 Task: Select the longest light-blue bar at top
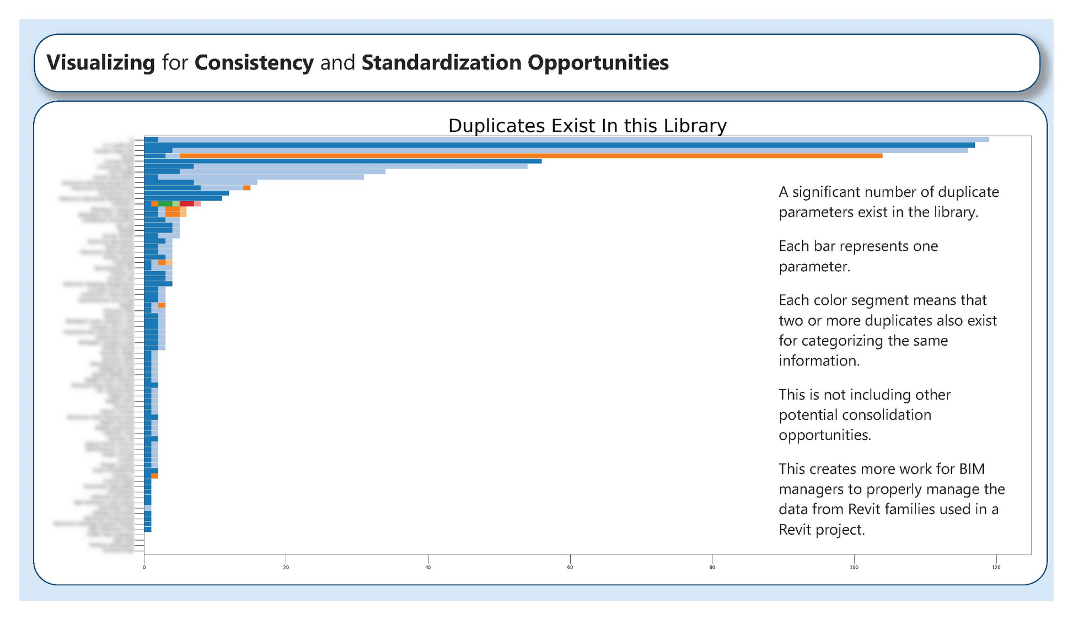click(x=573, y=140)
